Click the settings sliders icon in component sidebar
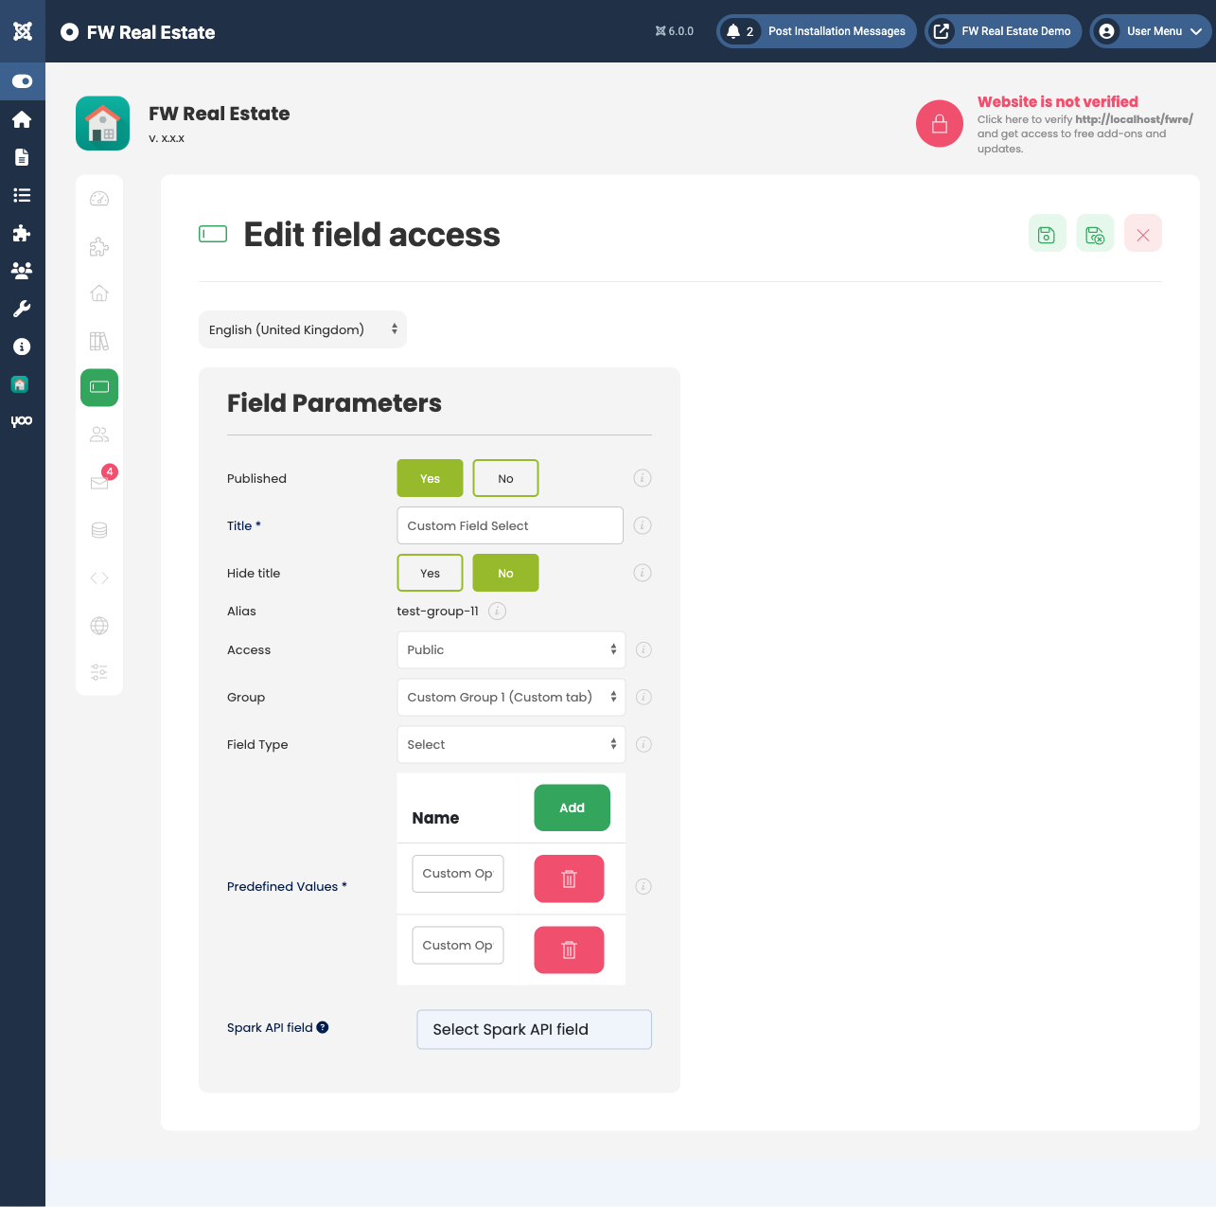1216x1207 pixels. (98, 672)
